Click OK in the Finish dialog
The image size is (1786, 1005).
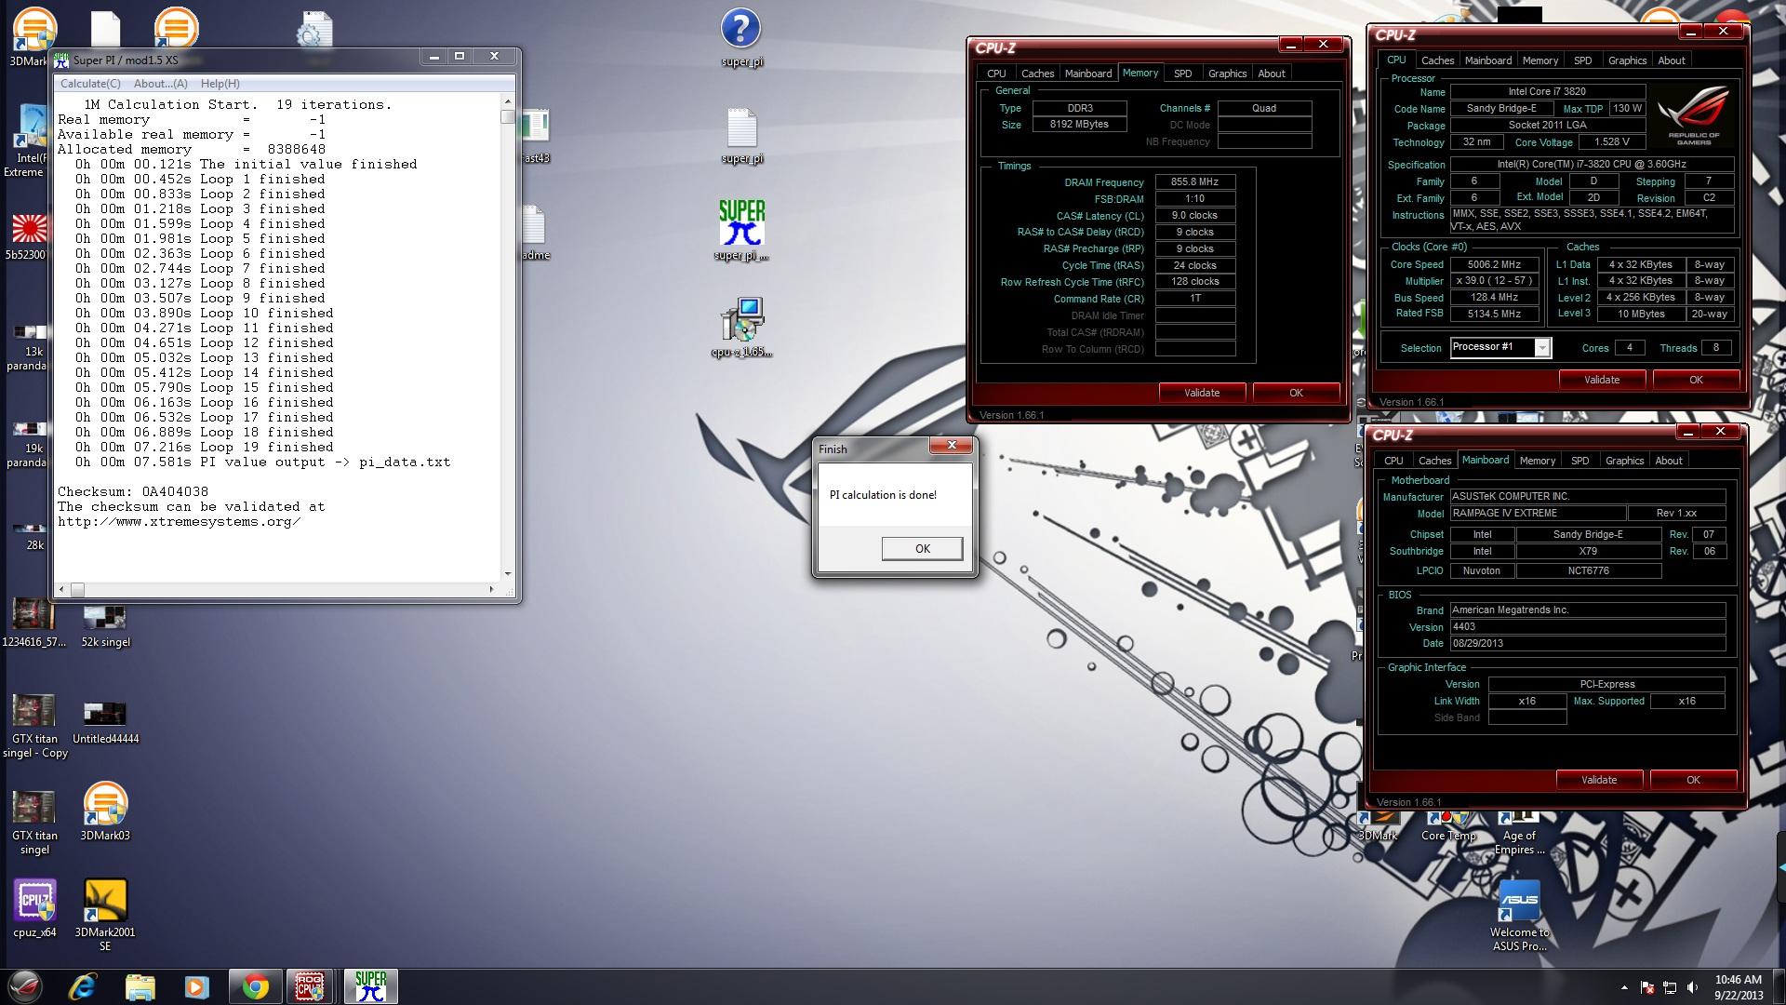coord(922,549)
